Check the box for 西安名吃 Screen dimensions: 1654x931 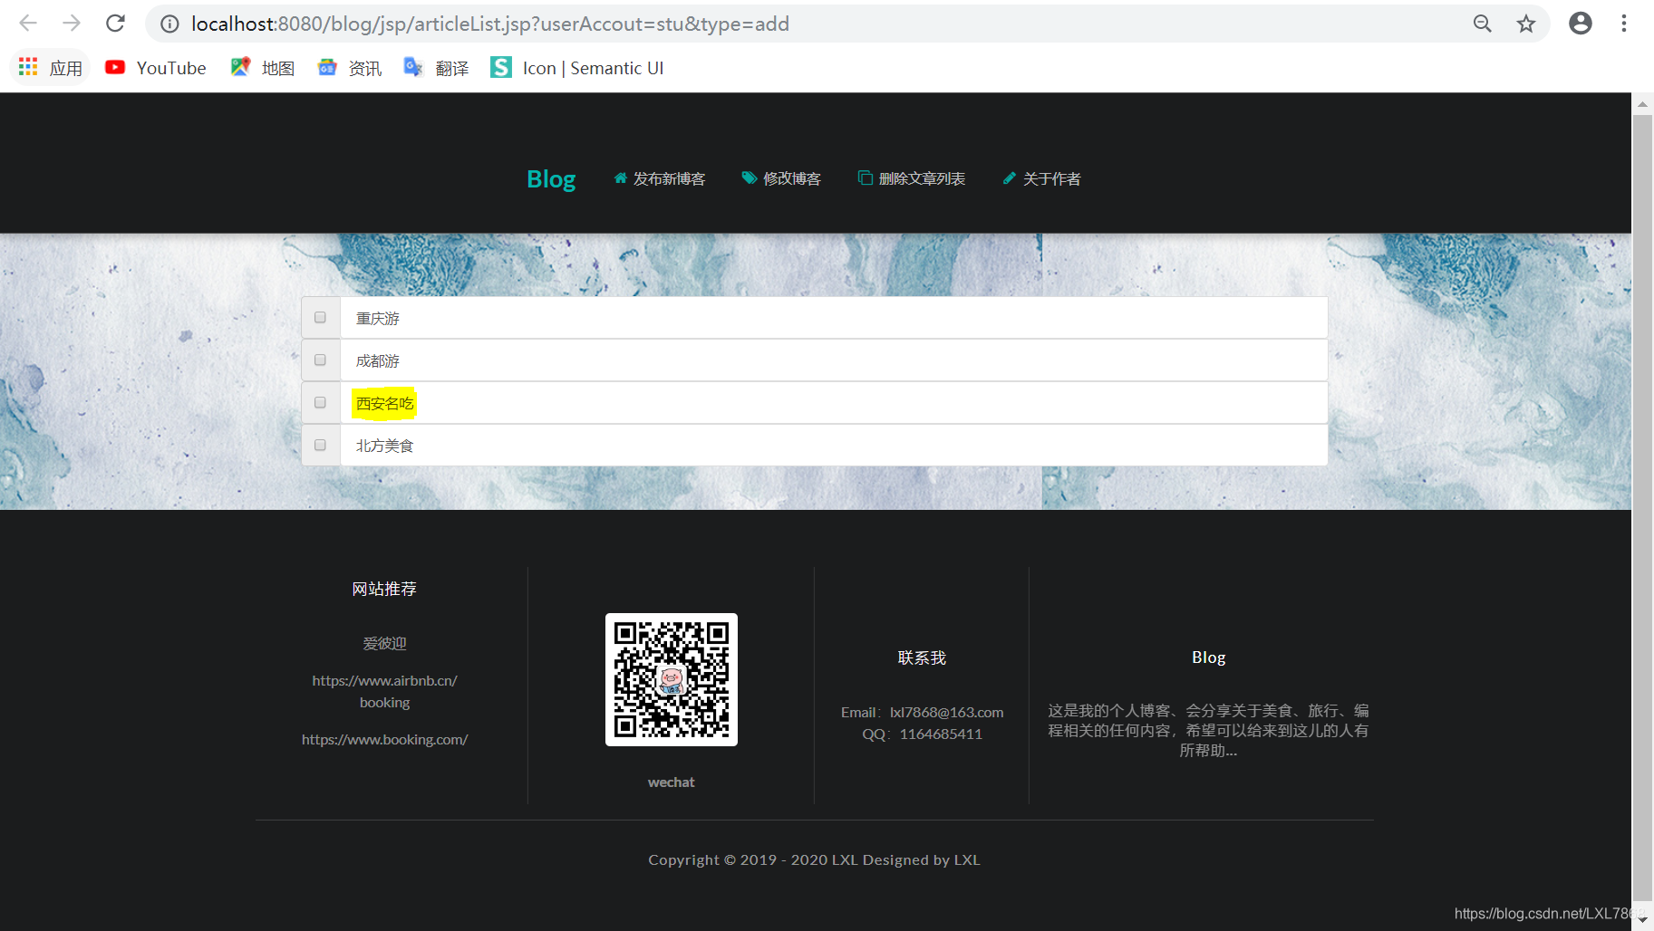(x=320, y=402)
